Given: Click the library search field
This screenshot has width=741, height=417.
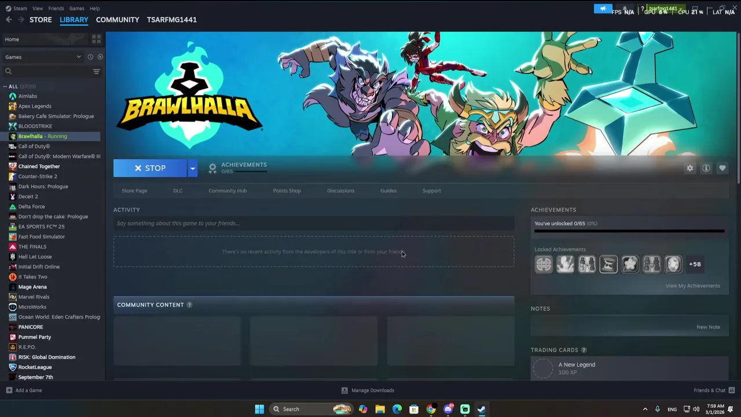Looking at the screenshot, I should coord(47,71).
